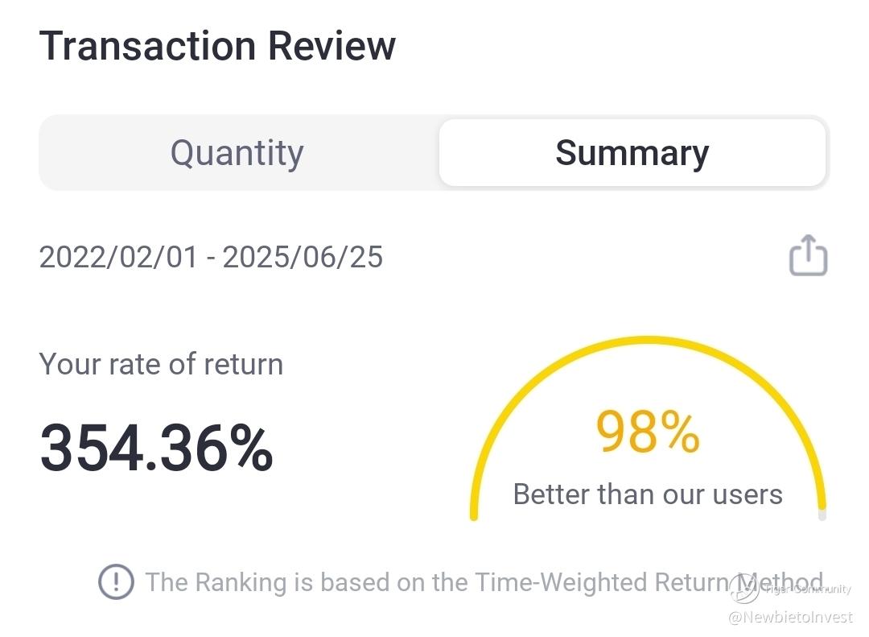Tap the end date 2025/06/25
Screen dimensions: 869x637
pyautogui.click(x=303, y=258)
